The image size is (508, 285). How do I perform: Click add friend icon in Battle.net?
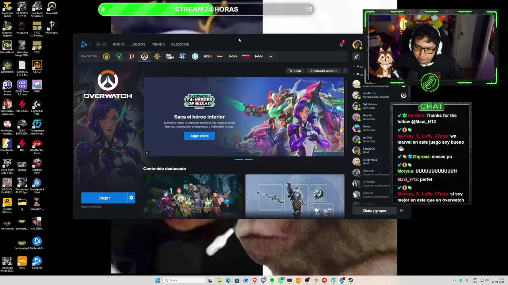356,57
